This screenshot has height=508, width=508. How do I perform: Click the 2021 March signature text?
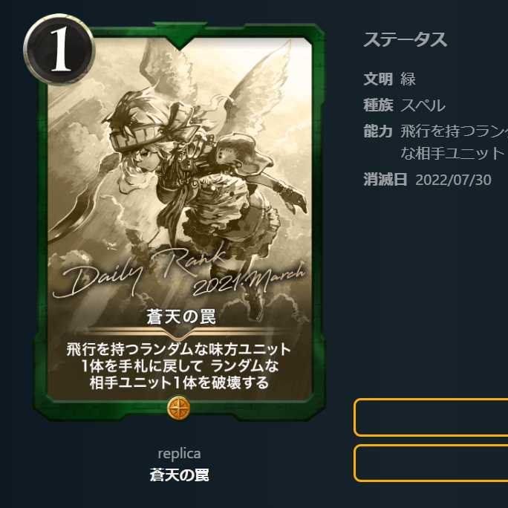(249, 279)
